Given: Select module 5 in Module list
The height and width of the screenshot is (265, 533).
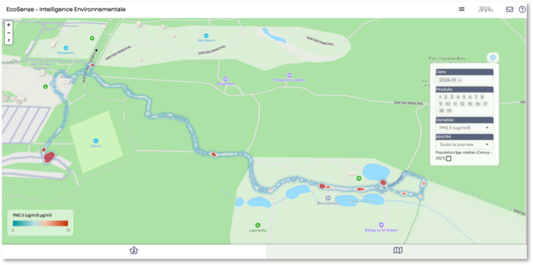Looking at the screenshot, I should [464, 97].
